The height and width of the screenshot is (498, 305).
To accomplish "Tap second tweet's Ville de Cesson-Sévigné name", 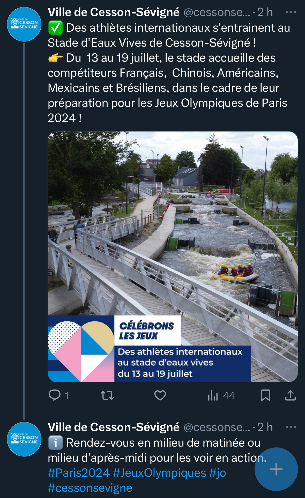I will [114, 427].
